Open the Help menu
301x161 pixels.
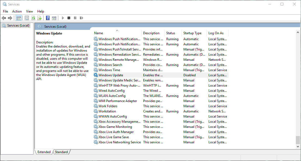click(41, 11)
